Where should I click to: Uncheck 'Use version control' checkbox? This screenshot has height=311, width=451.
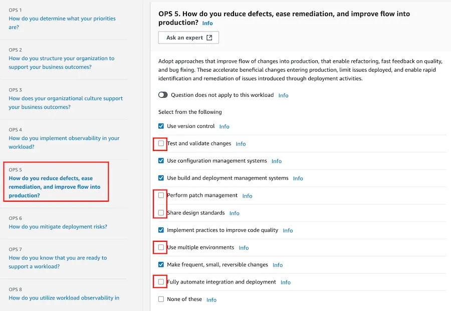click(x=161, y=126)
